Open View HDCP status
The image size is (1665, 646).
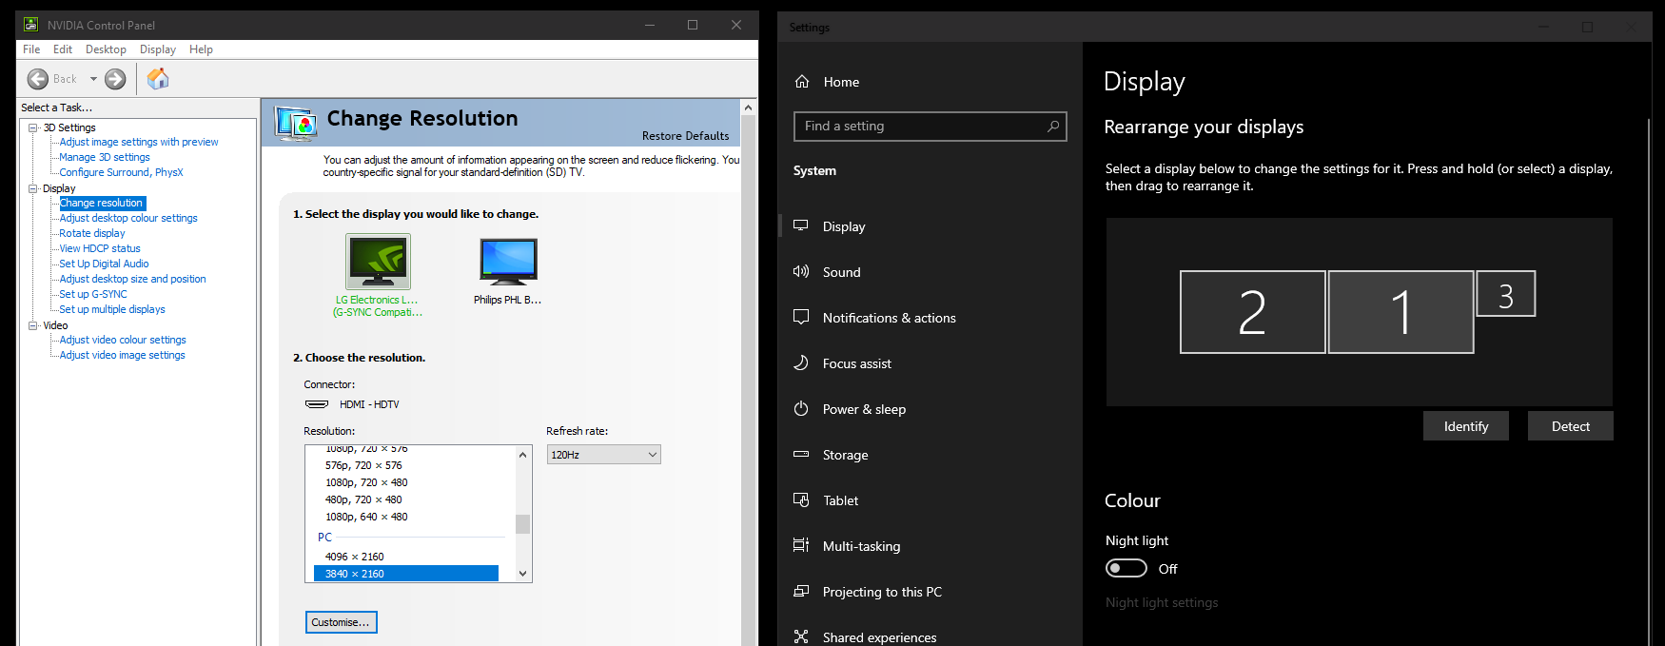100,248
